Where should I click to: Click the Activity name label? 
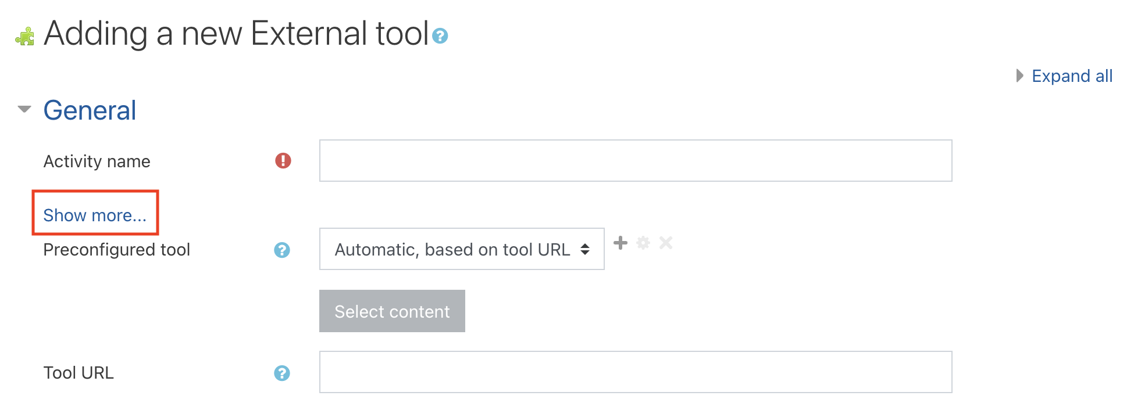point(97,161)
